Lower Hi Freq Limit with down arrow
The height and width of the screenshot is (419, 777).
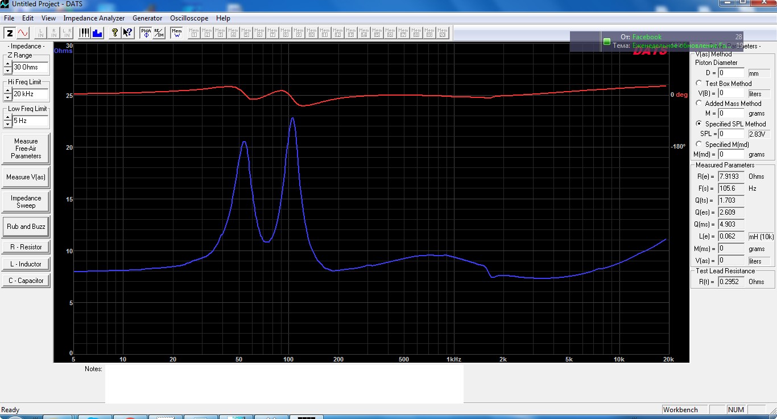click(x=7, y=97)
